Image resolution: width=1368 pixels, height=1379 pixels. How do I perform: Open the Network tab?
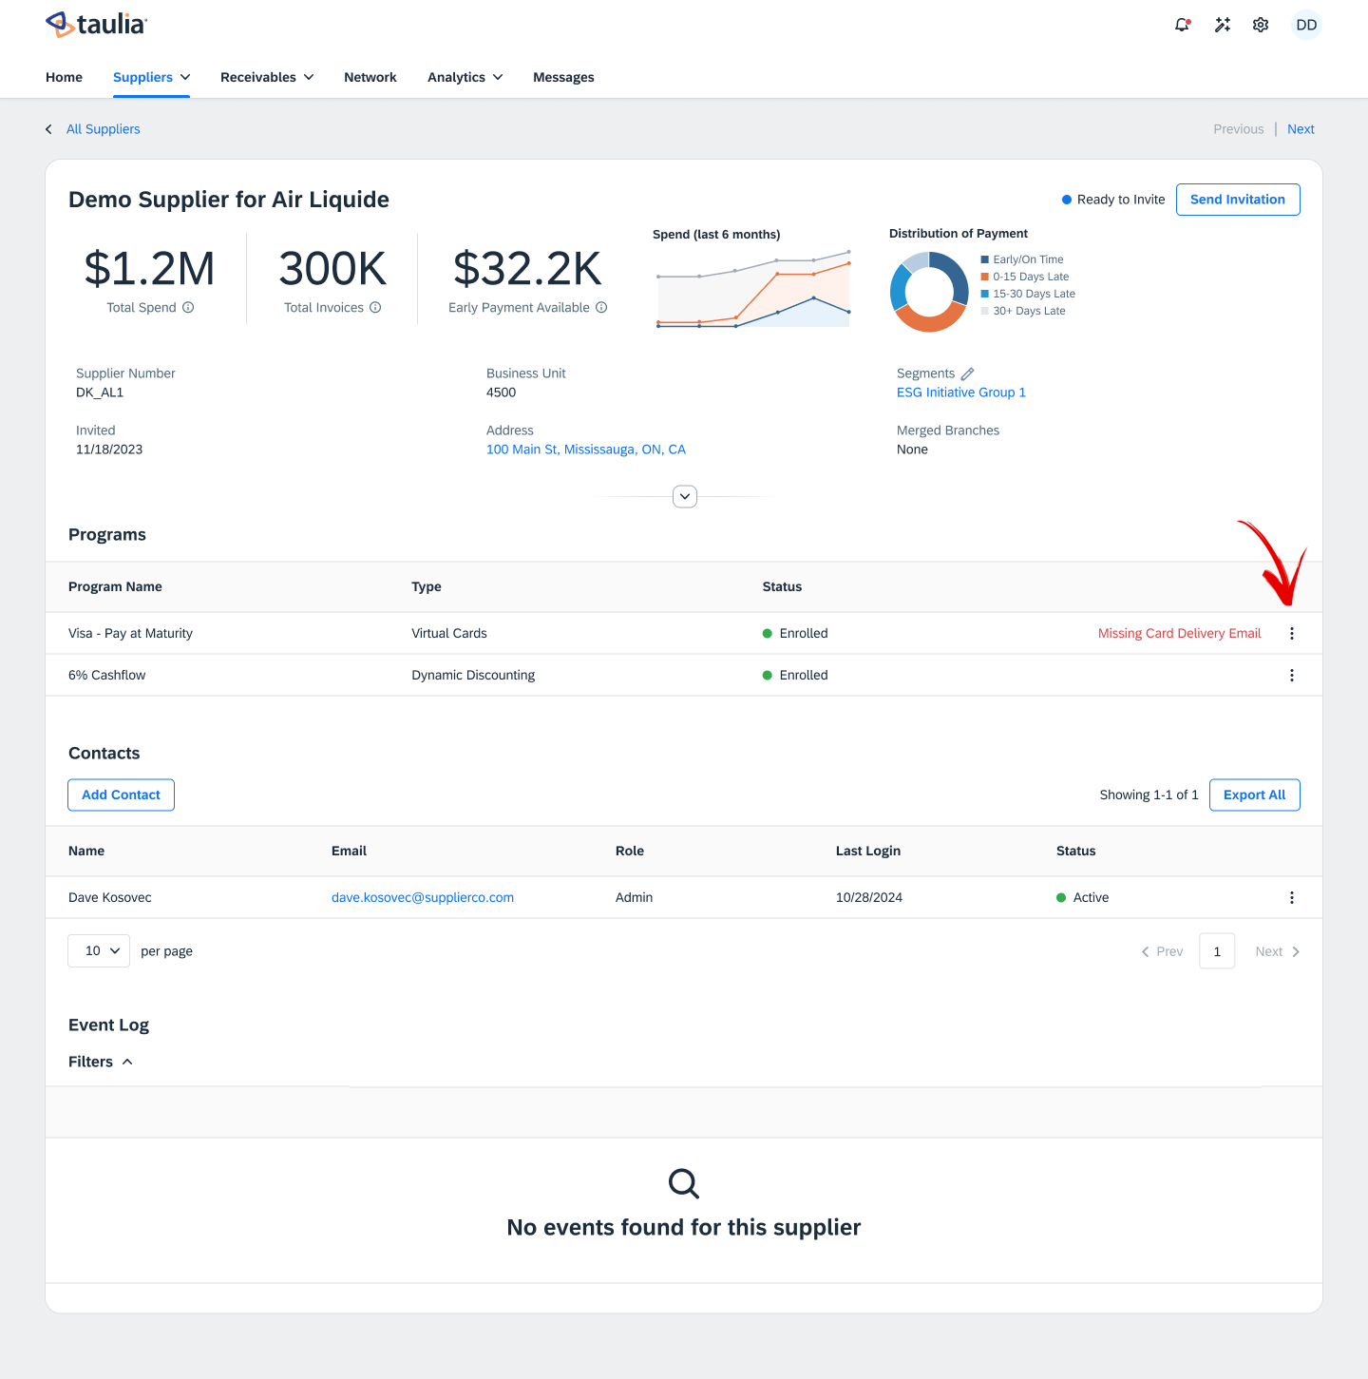(370, 77)
